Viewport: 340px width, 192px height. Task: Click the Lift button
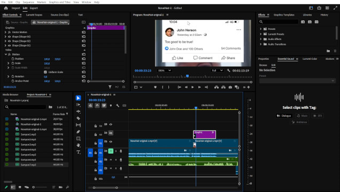pyautogui.click(x=217, y=87)
